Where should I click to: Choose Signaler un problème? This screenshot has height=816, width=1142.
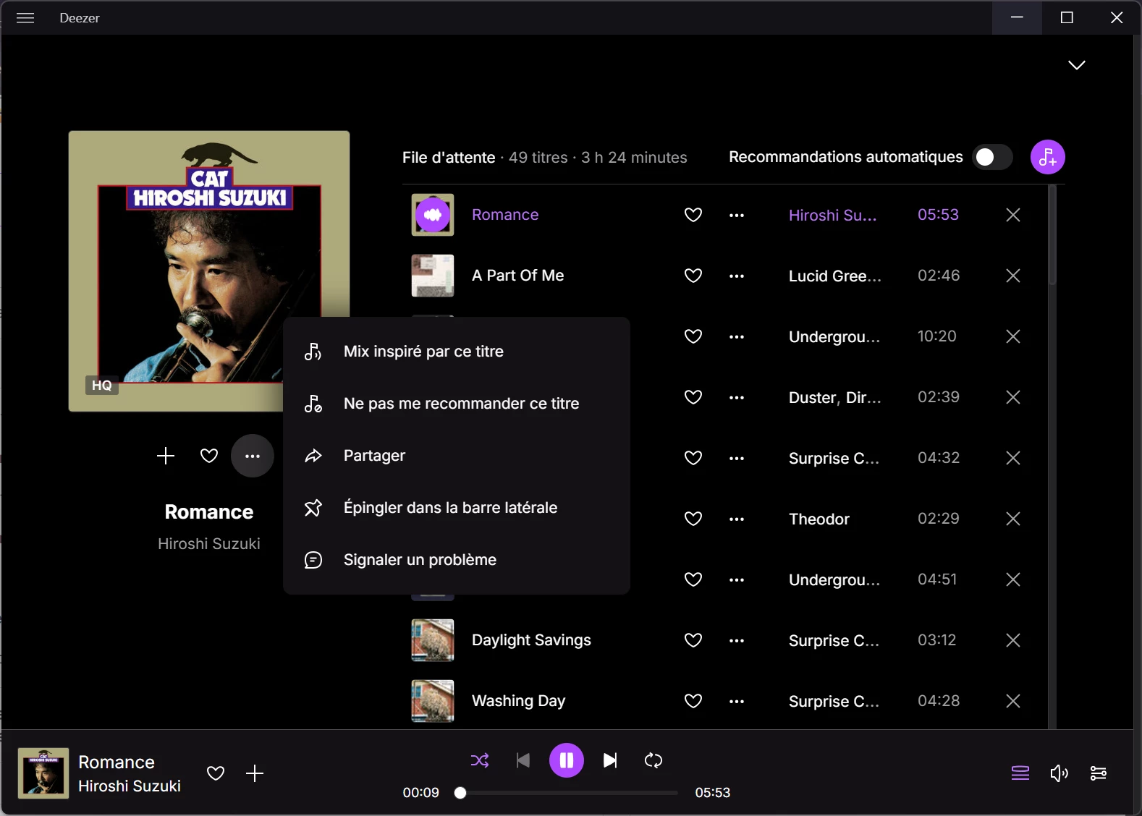coord(457,560)
